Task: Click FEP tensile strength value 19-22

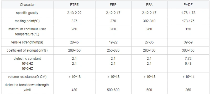Action: (113, 42)
